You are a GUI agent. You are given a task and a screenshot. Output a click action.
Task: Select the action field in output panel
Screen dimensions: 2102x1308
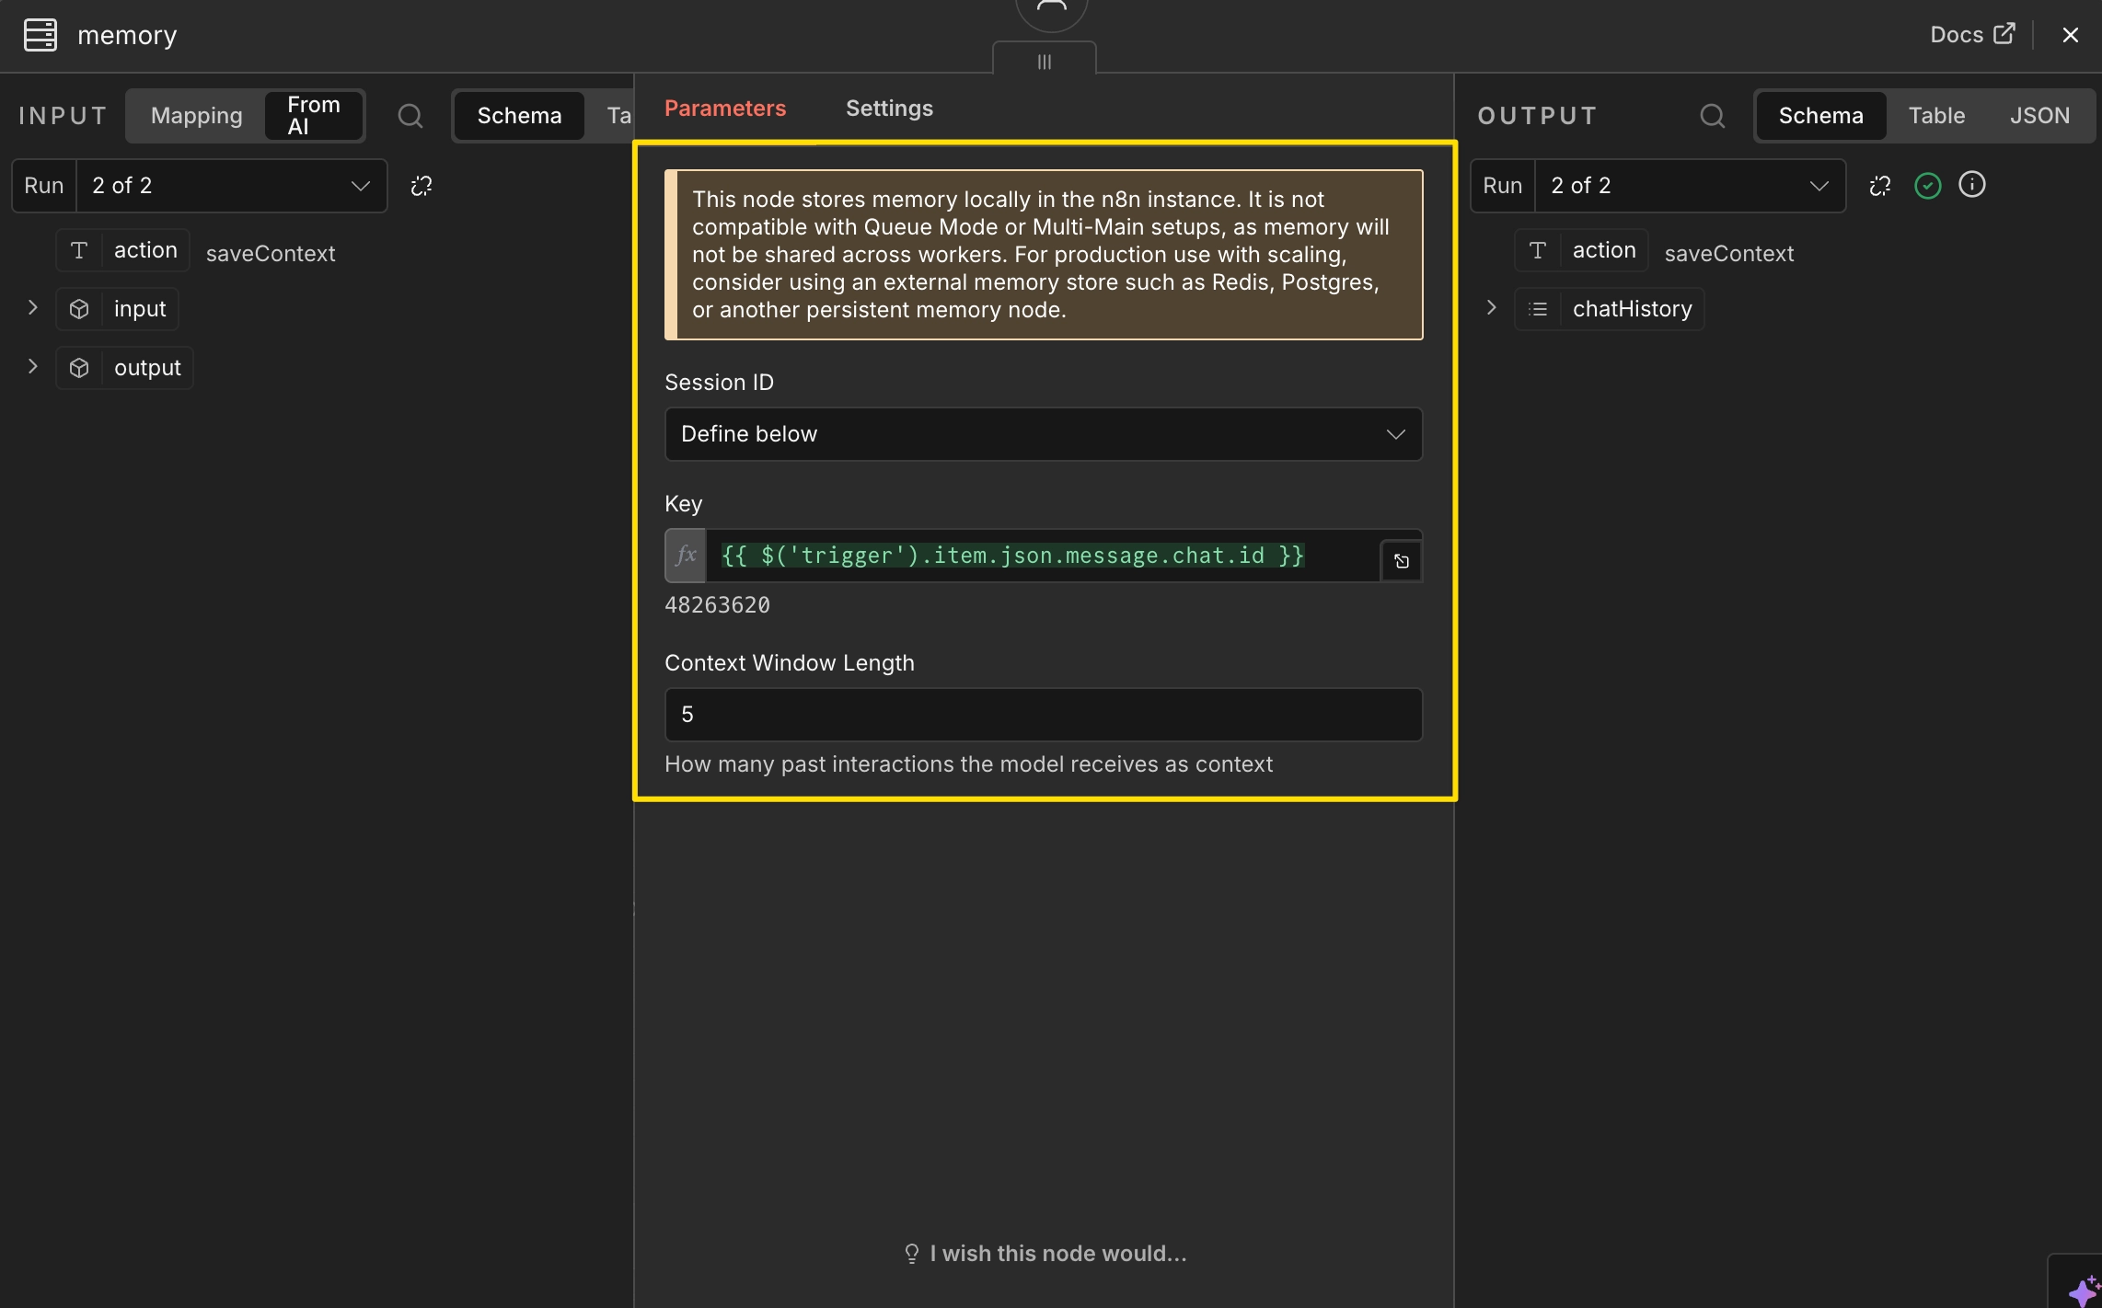click(1581, 250)
